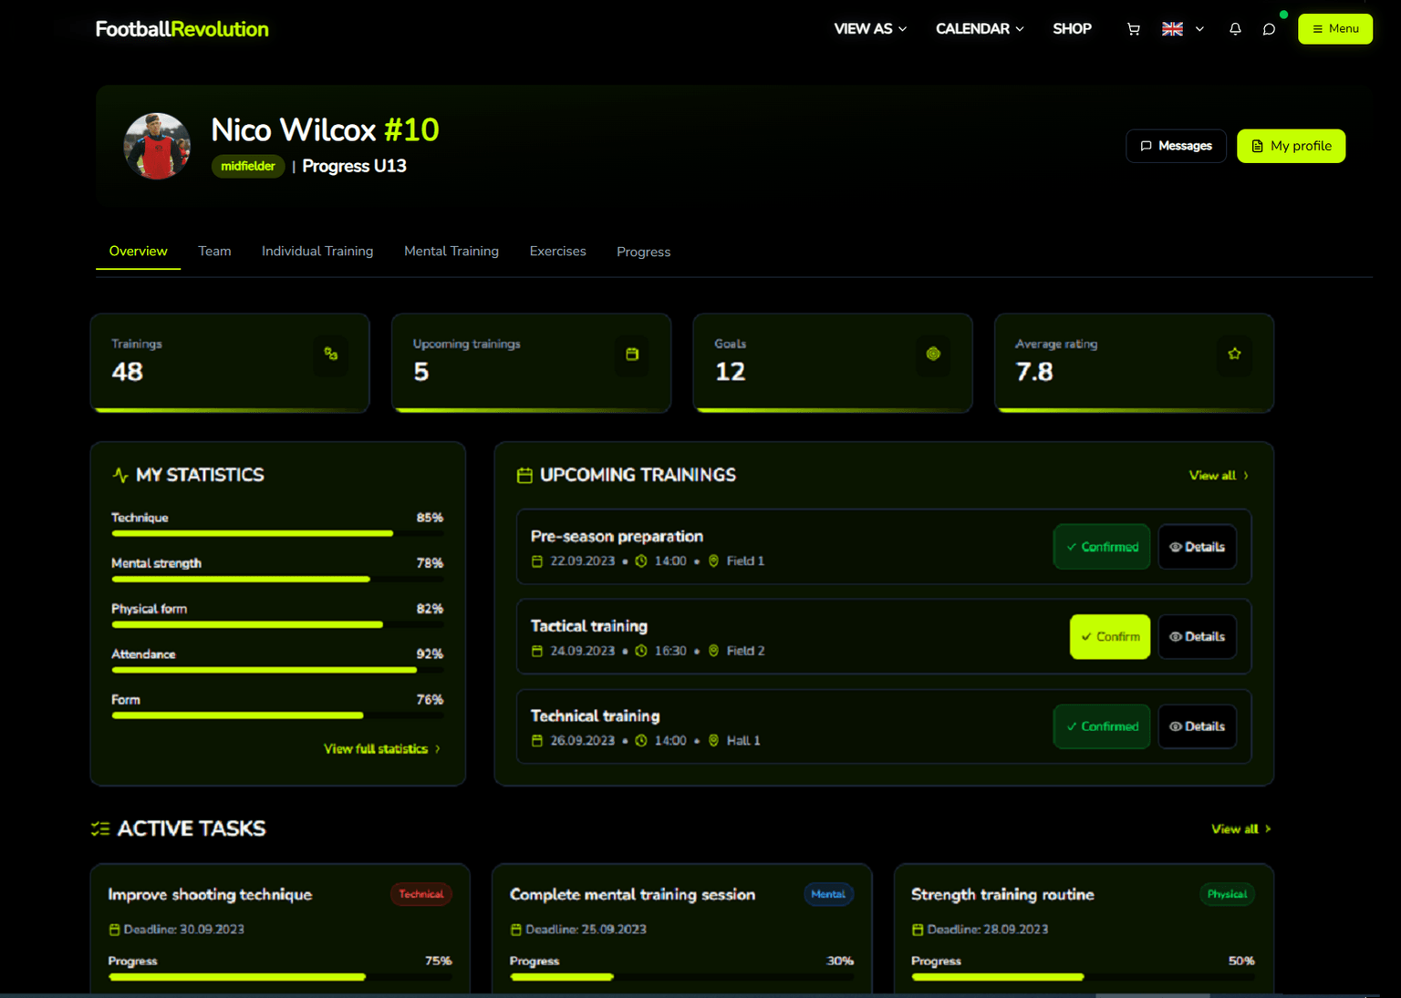Click the Upcoming trainings calendar icon
The width and height of the screenshot is (1401, 998).
[x=632, y=354]
